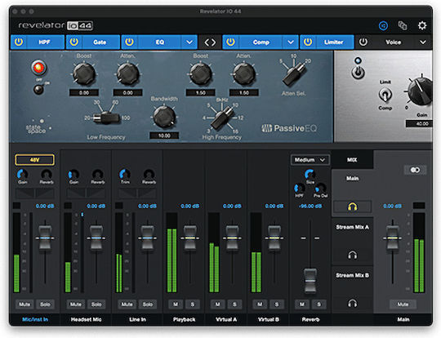Select the HPF tab
Image resolution: width=441 pixels, height=338 pixels.
point(44,42)
